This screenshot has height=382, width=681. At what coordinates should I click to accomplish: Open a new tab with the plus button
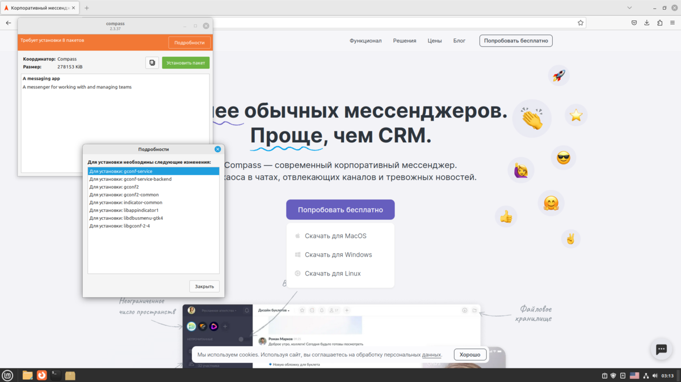tap(87, 8)
